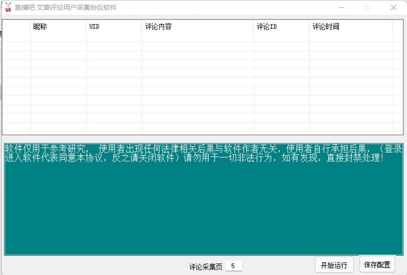Click the app icon in the title bar
Screen dimensions: 407x275
(x=8, y=8)
